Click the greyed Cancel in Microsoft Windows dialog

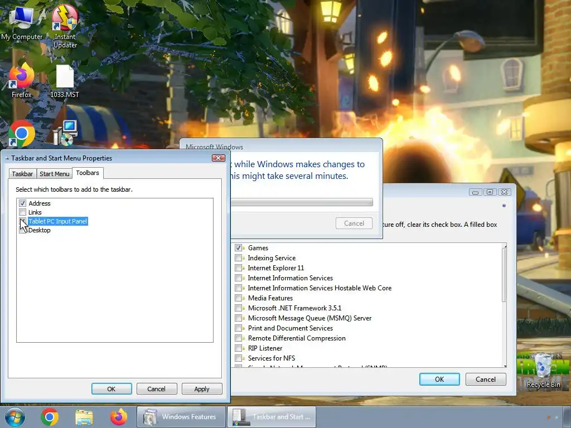pos(354,223)
